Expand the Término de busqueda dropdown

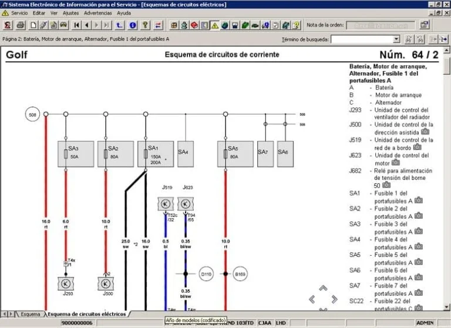tap(396, 39)
